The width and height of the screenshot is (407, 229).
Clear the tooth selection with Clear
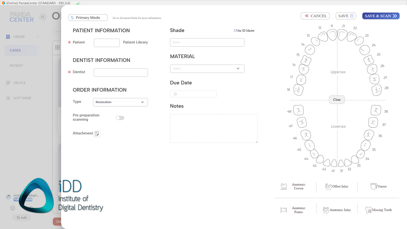click(337, 100)
